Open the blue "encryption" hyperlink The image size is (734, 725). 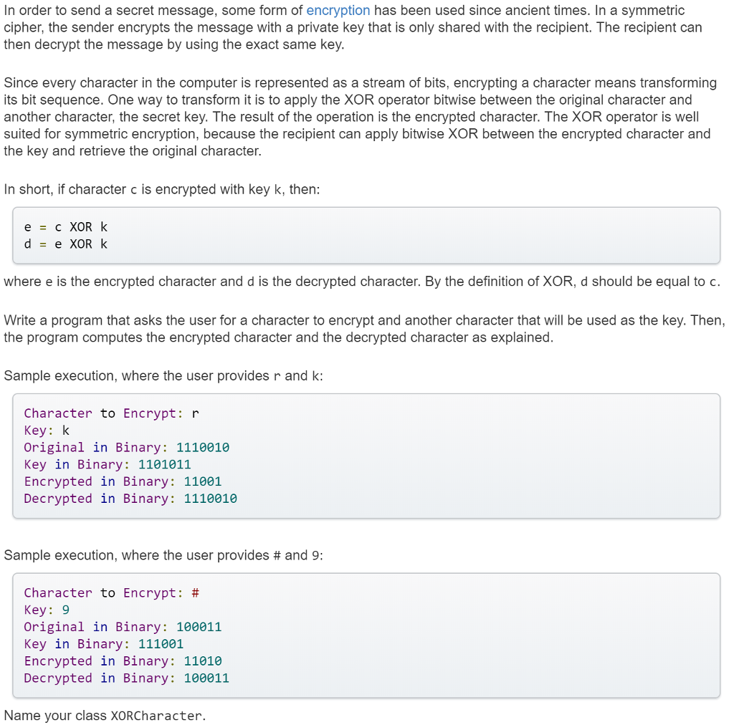coord(338,11)
